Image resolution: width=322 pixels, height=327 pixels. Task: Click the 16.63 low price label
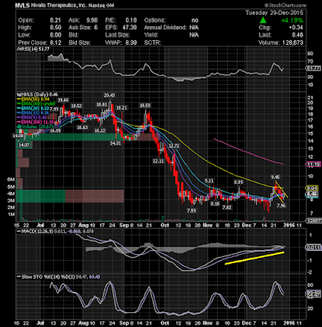[x=82, y=128]
